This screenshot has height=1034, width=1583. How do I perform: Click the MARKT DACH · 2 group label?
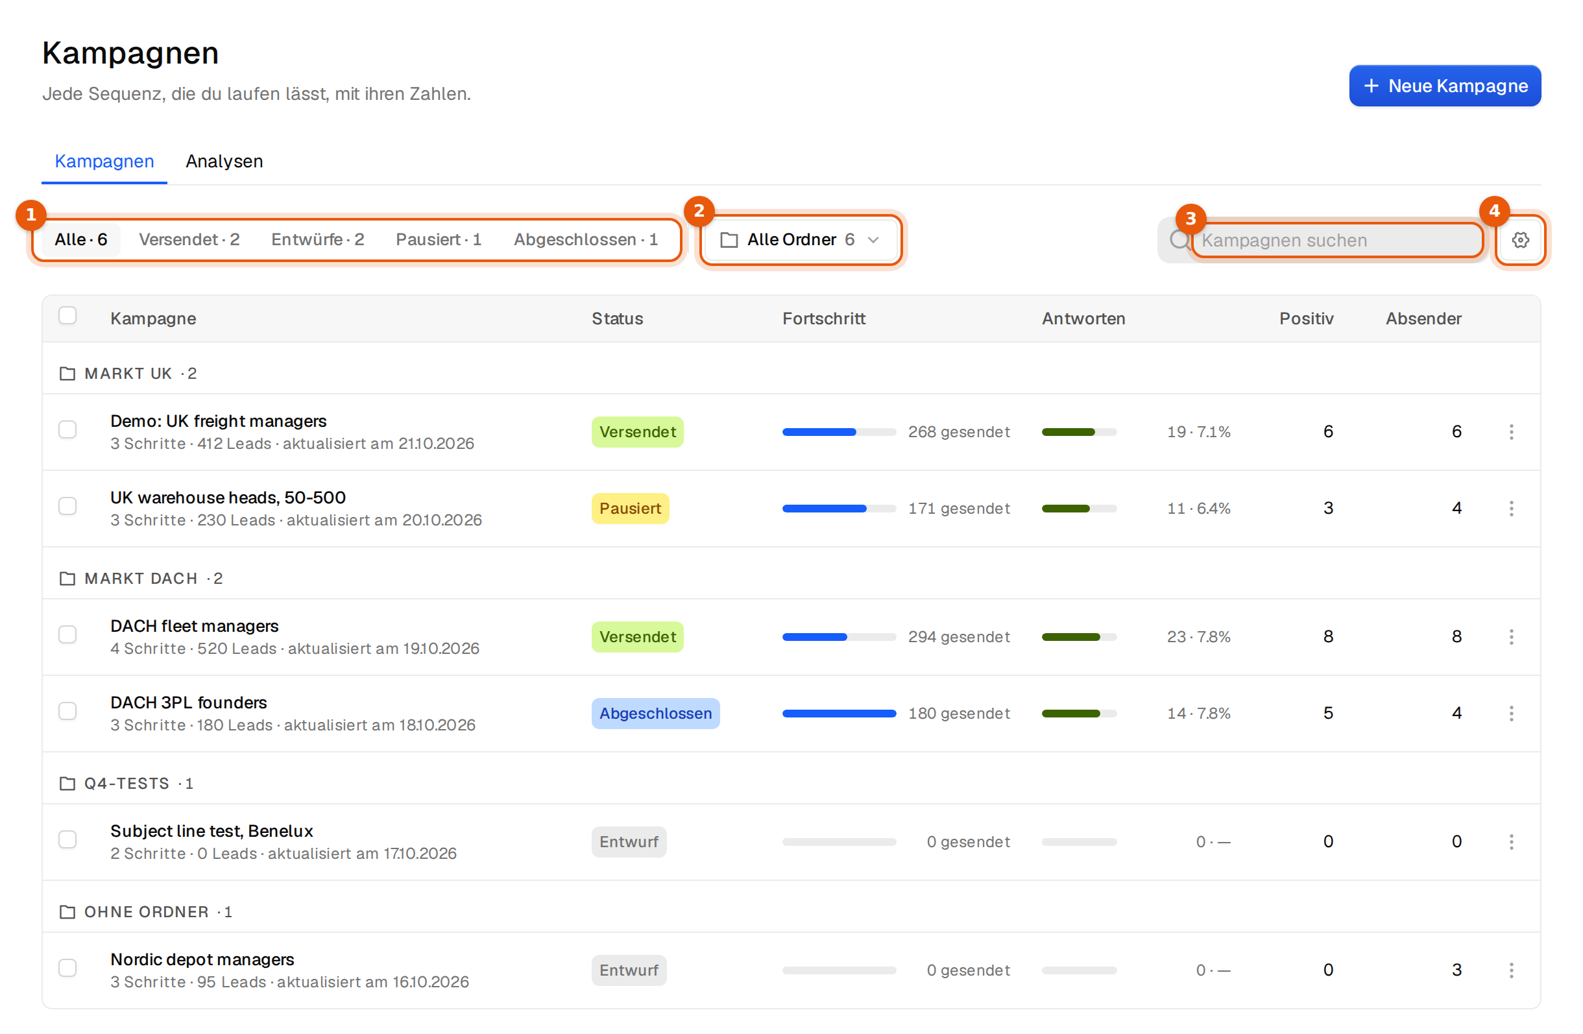(x=154, y=578)
